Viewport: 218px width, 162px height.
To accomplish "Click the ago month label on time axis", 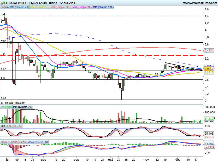I will [x=43, y=160].
